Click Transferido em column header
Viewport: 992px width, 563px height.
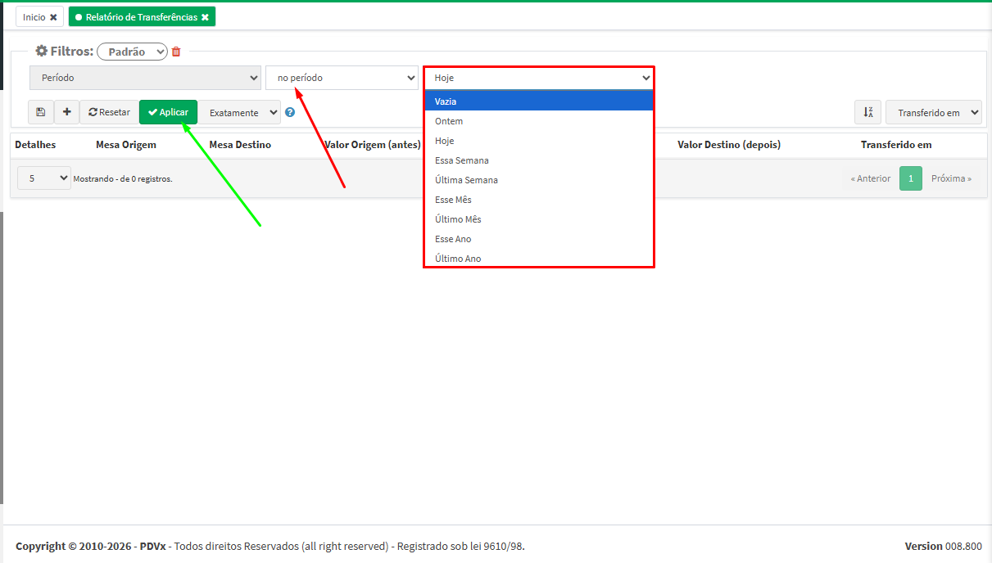pyautogui.click(x=896, y=145)
